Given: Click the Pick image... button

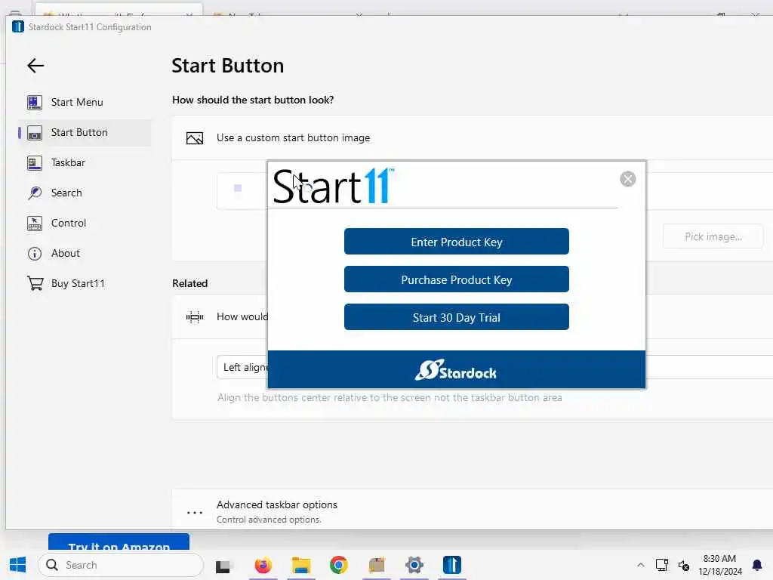Looking at the screenshot, I should click(713, 236).
